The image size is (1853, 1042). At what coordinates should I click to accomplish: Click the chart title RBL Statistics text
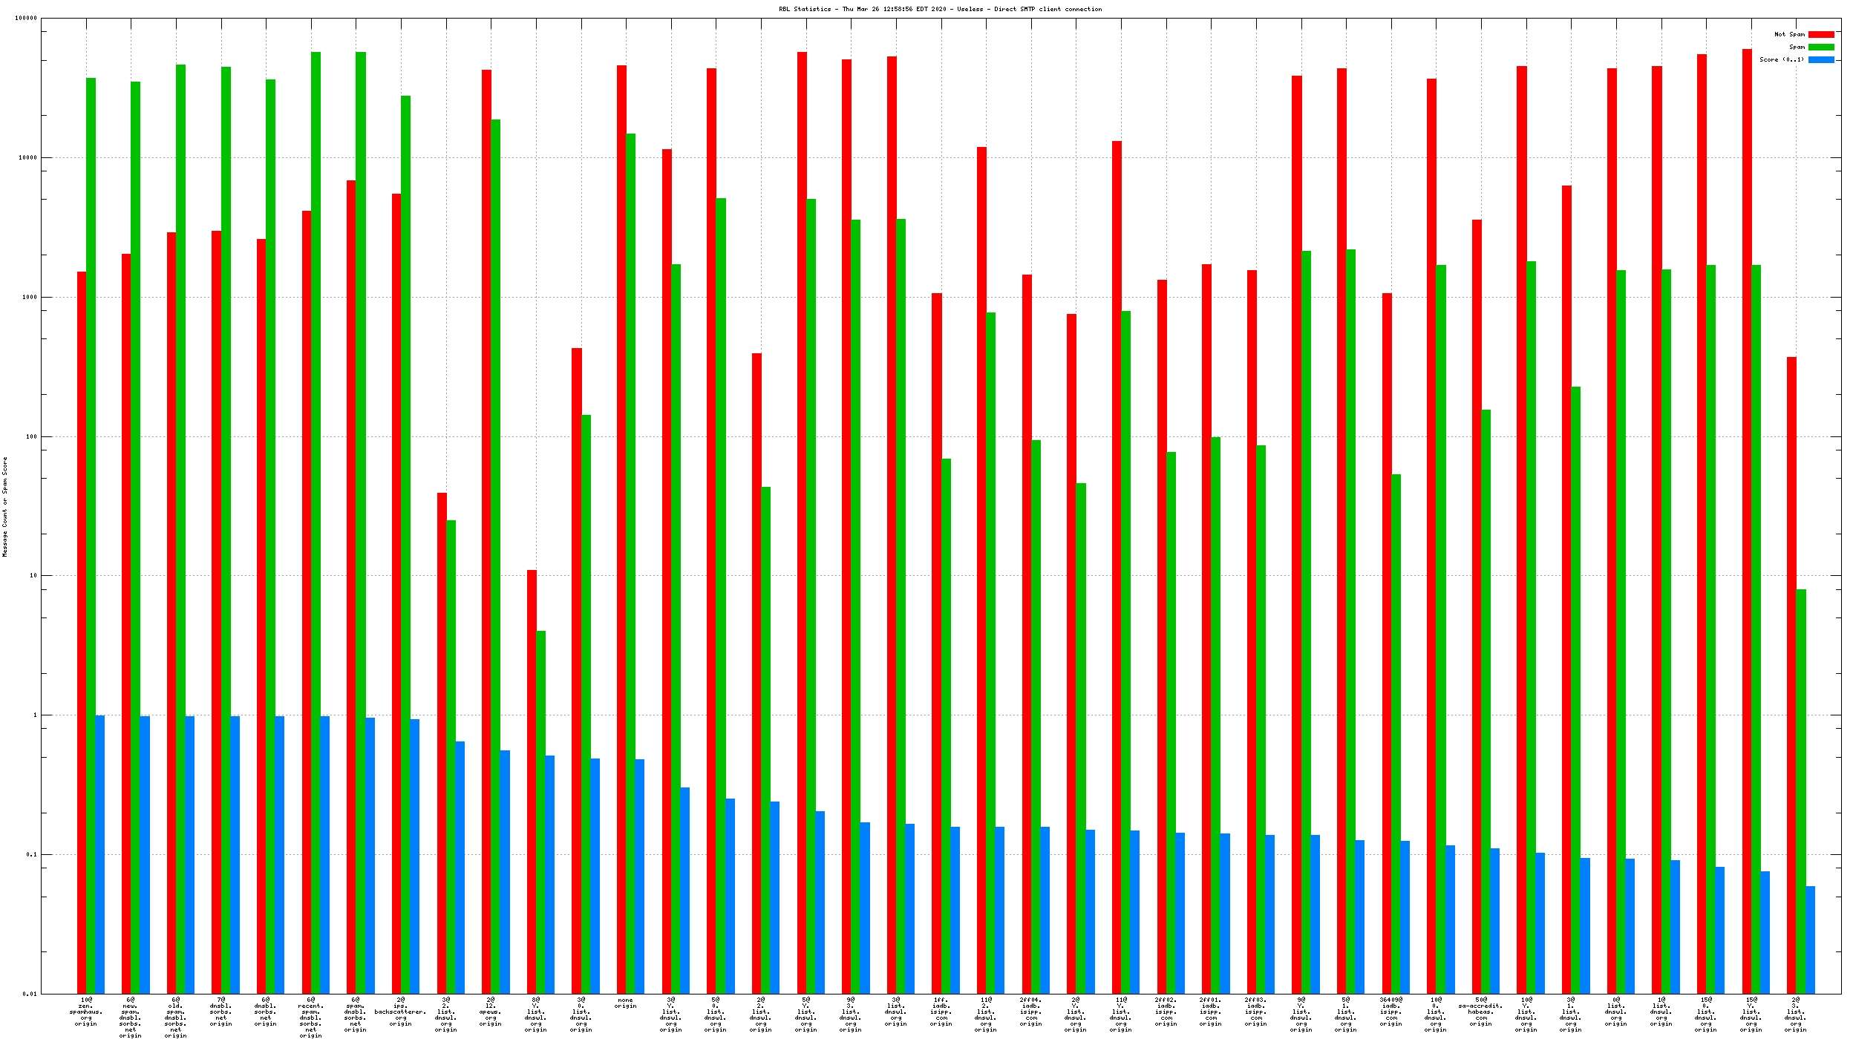(x=939, y=10)
